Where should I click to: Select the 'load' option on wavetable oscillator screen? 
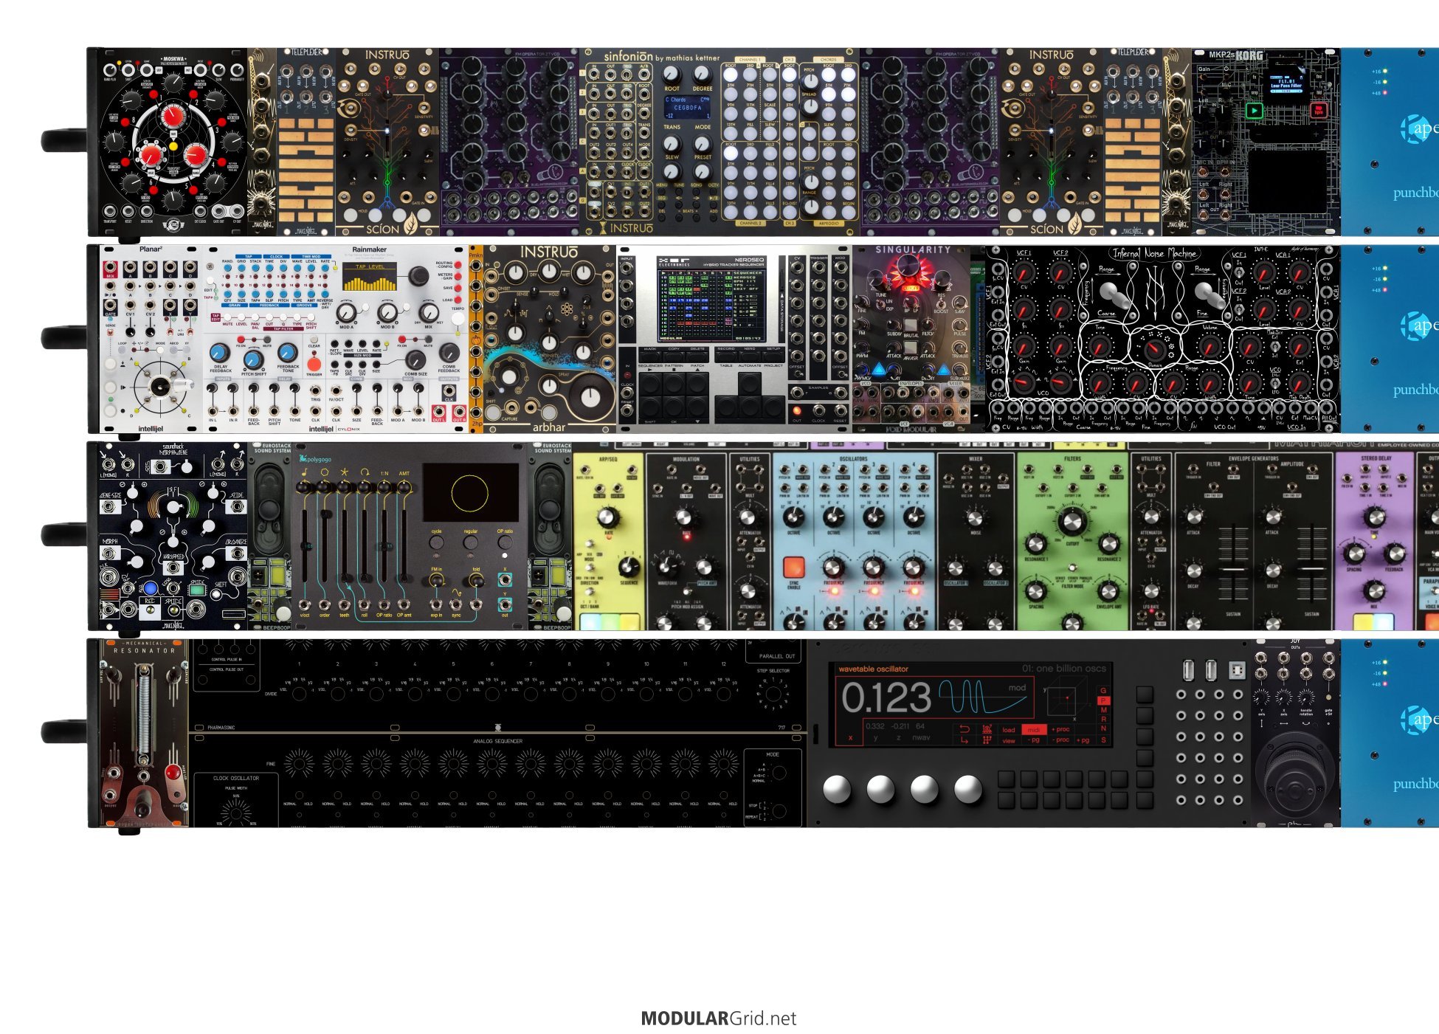(1008, 729)
